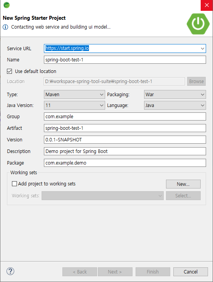This screenshot has height=282, width=213.
Task: Click the info icon beside the contacting message
Action: pos(5,27)
